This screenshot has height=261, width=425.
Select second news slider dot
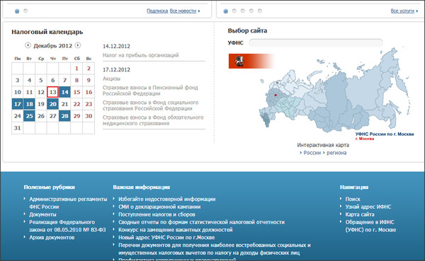point(25,11)
